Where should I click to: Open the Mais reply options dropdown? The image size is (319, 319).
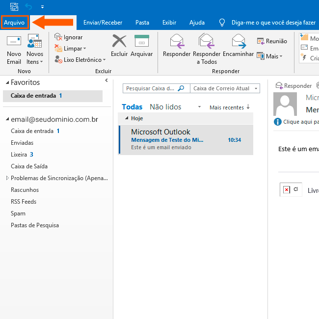click(x=269, y=56)
